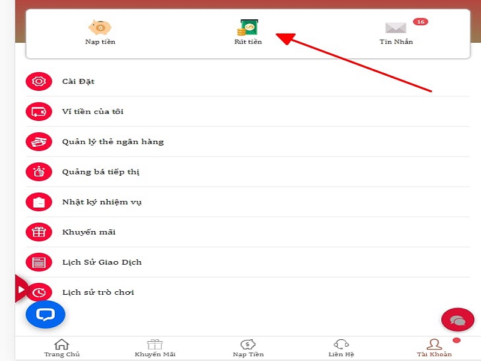Open the blue live chat bubble
Screen dimensions: 481x361
[x=45, y=314]
